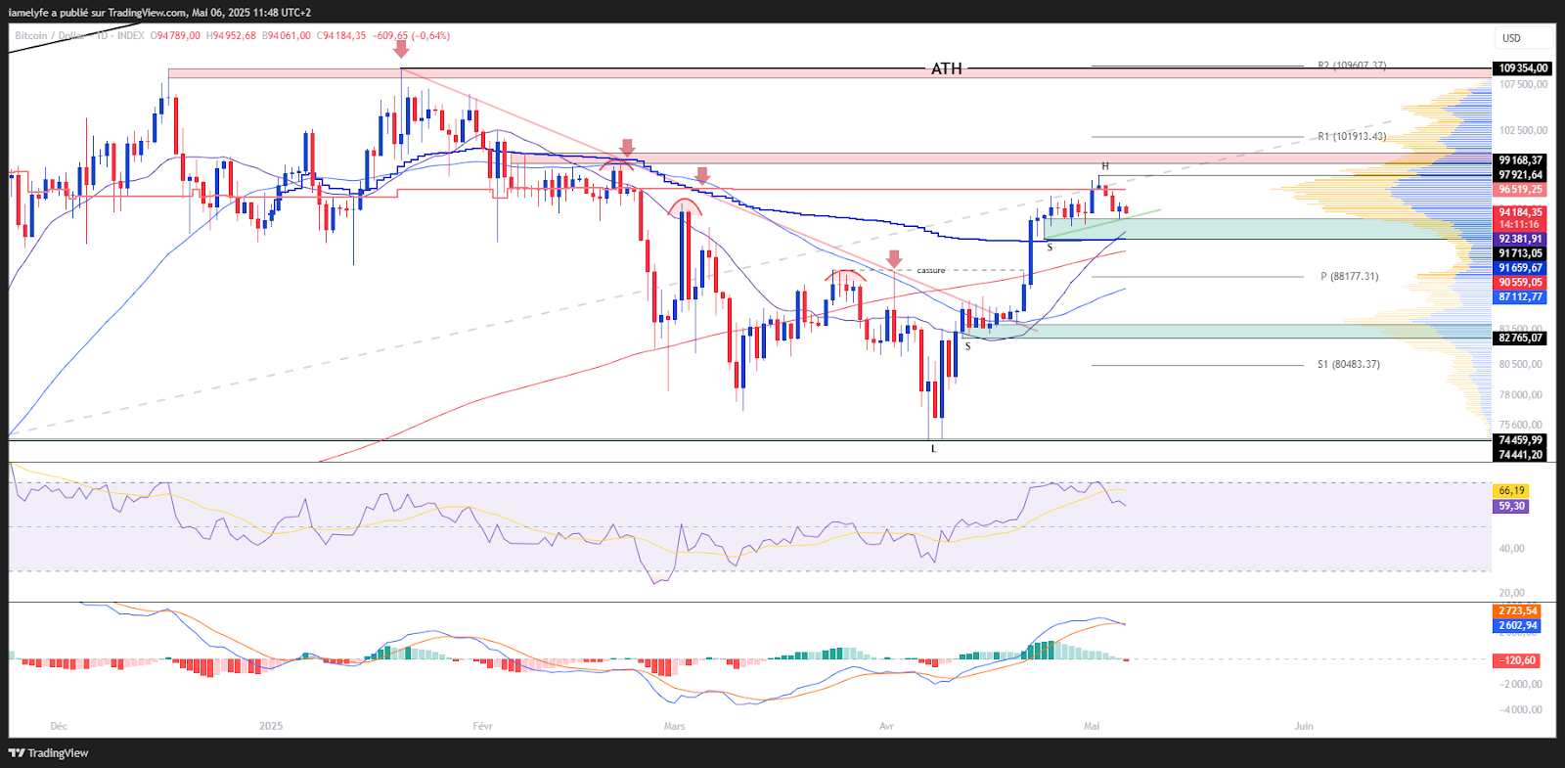
Task: Click the 107 500,00 axis price tick
Action: (x=1523, y=85)
